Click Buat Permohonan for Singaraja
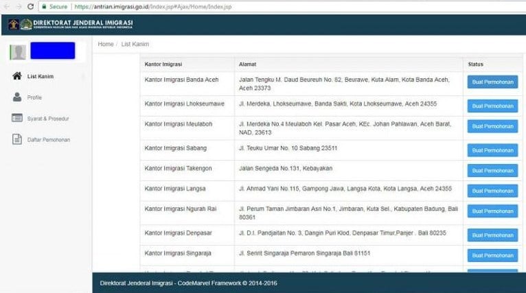Screen dimensions: 526x293 click(492, 255)
